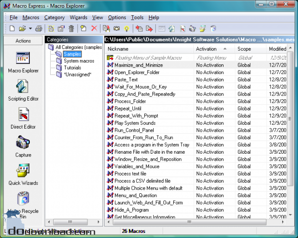Click the toolbar Quick Wizards icon

coord(203,28)
